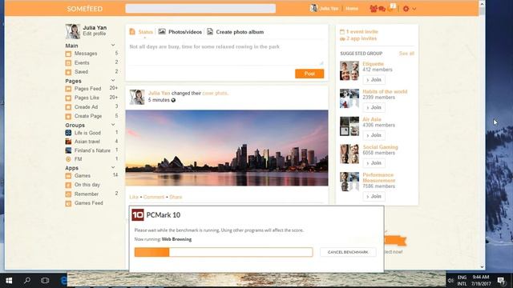Collapse the Main section chevron
The height and width of the screenshot is (288, 513).
[x=113, y=46]
